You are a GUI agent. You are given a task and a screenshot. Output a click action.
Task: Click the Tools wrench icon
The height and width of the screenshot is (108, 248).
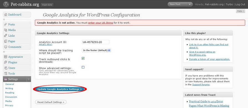(6, 73)
